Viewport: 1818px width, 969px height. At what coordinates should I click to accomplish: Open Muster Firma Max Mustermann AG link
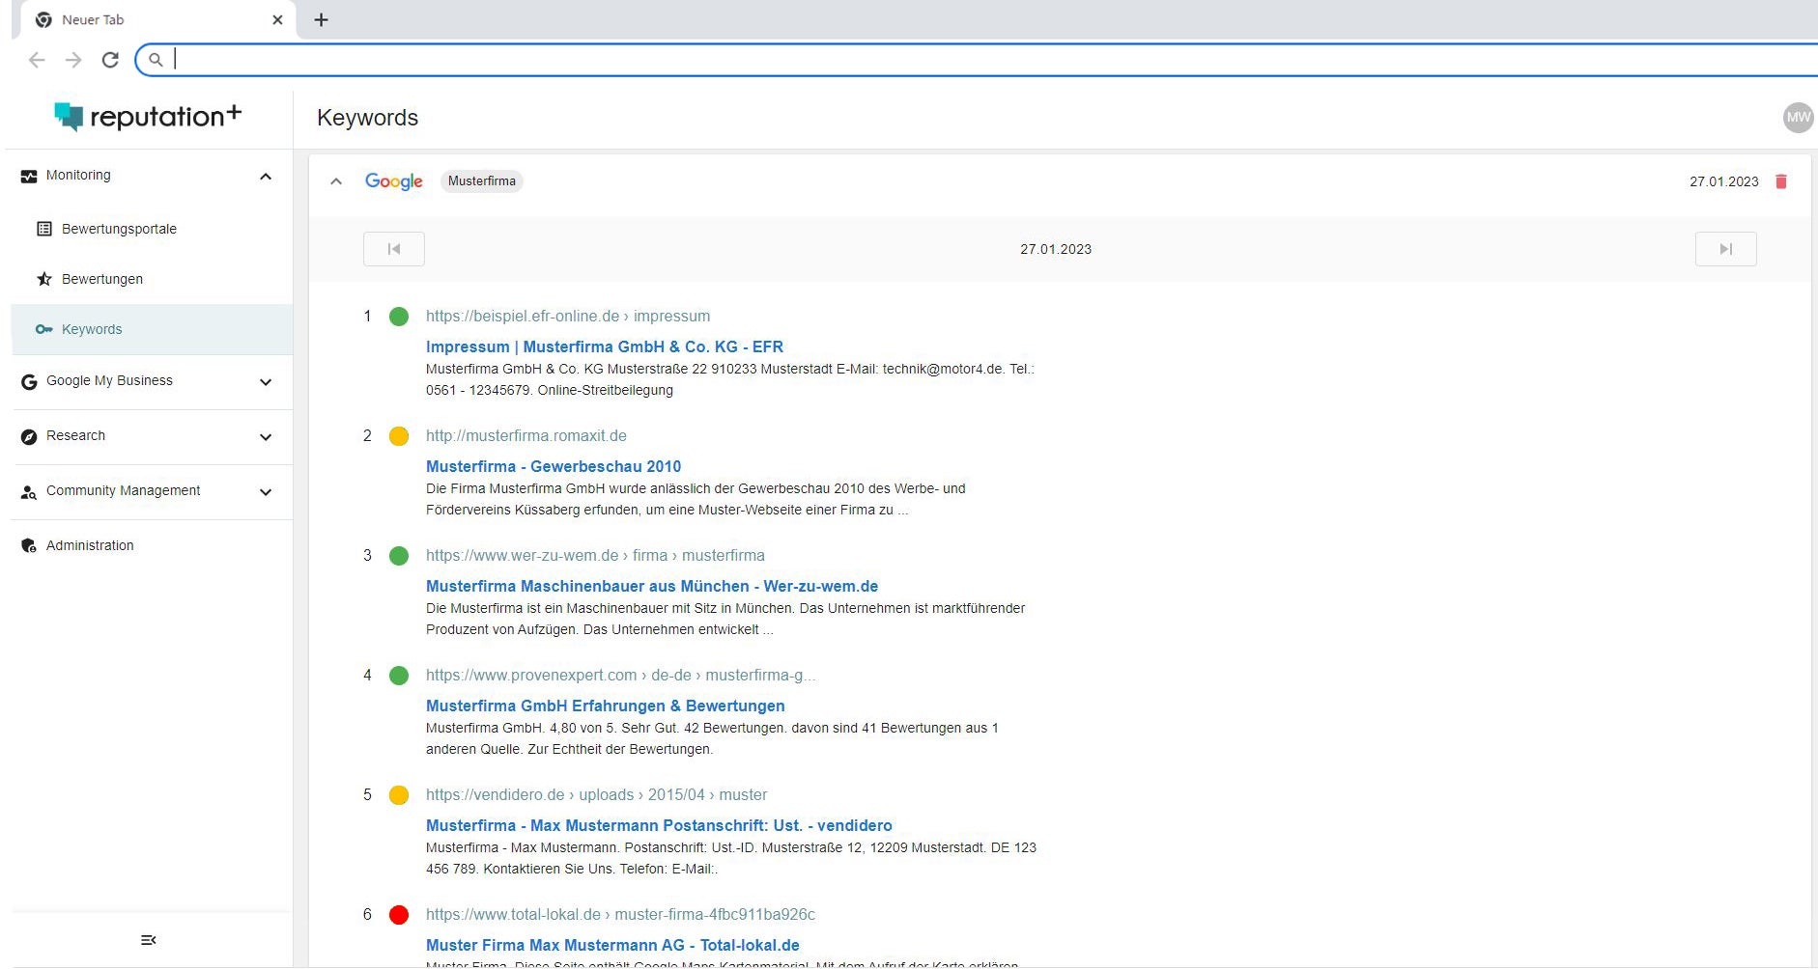(x=612, y=945)
